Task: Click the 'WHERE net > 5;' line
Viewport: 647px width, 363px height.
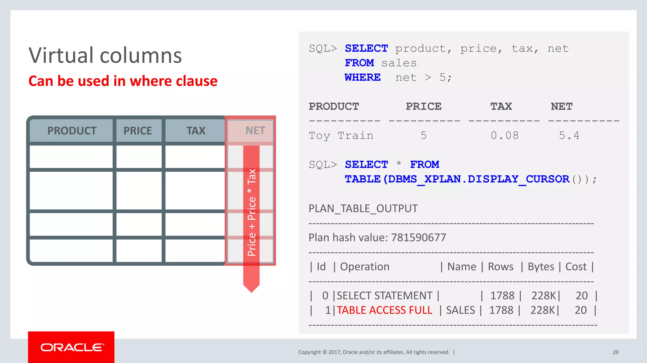Action: tap(398, 77)
